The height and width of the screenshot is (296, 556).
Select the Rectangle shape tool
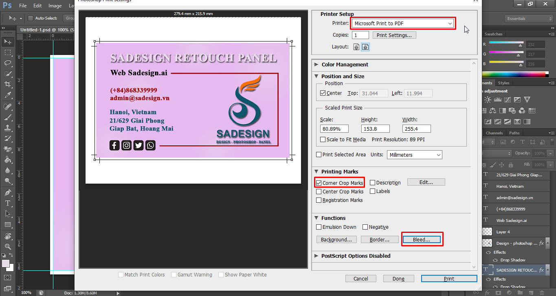pos(8,224)
